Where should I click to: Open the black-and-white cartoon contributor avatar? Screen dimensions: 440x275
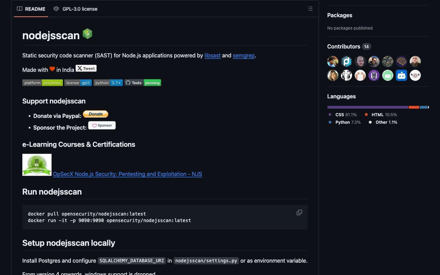[346, 75]
